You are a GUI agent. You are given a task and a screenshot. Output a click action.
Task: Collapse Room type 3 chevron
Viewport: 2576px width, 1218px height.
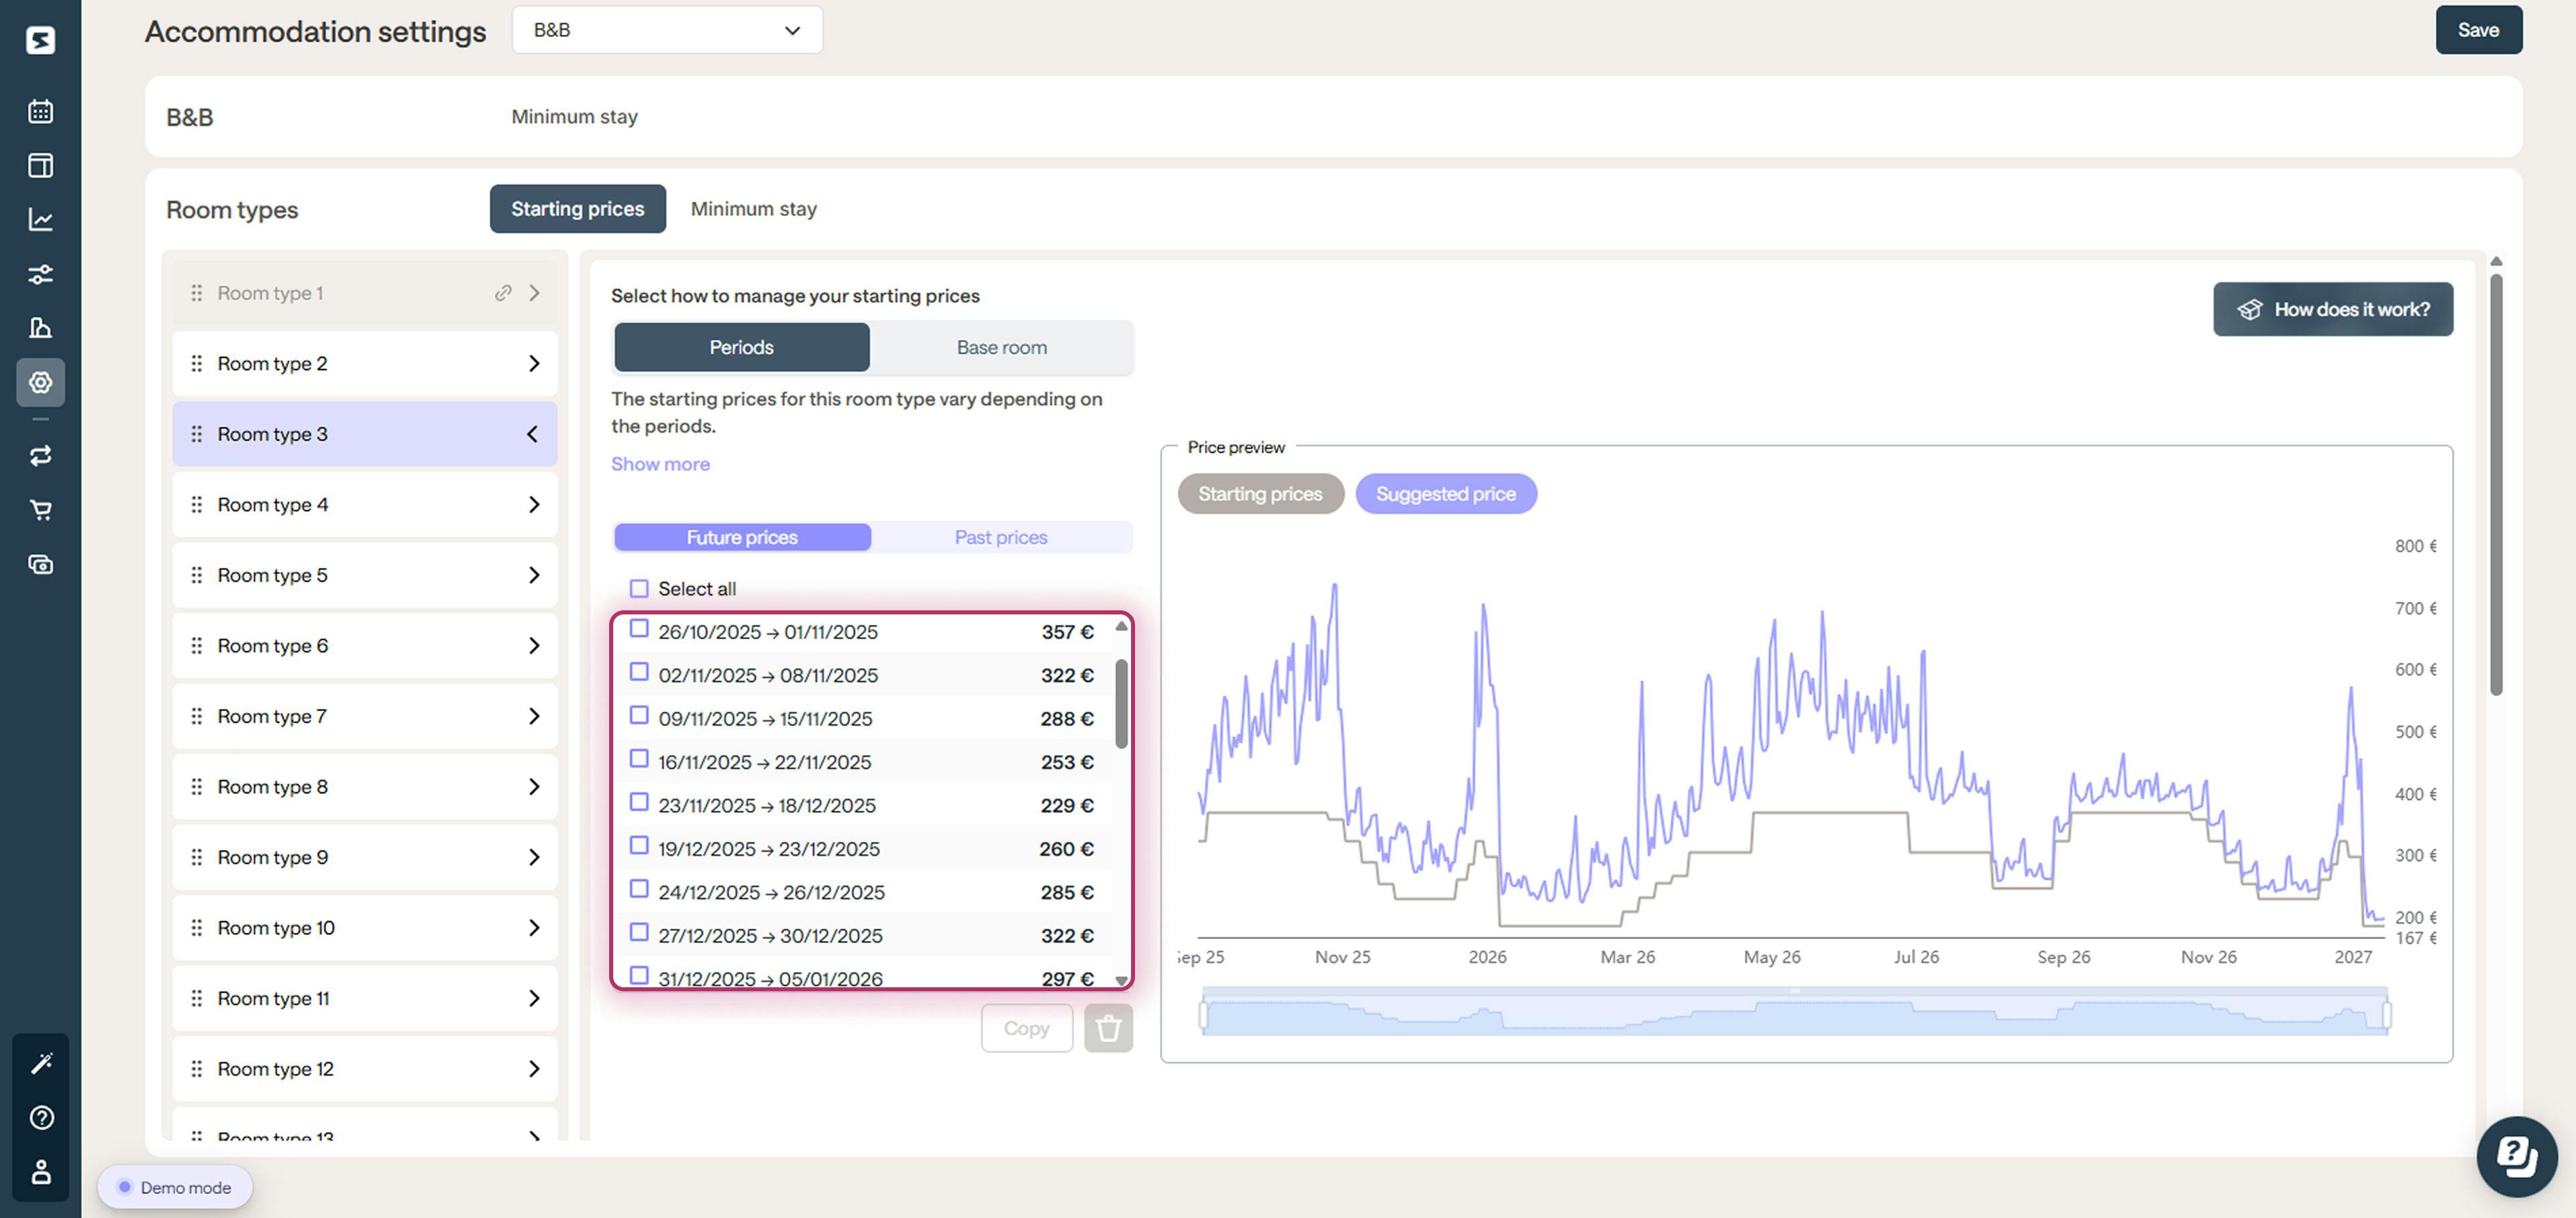(x=532, y=434)
